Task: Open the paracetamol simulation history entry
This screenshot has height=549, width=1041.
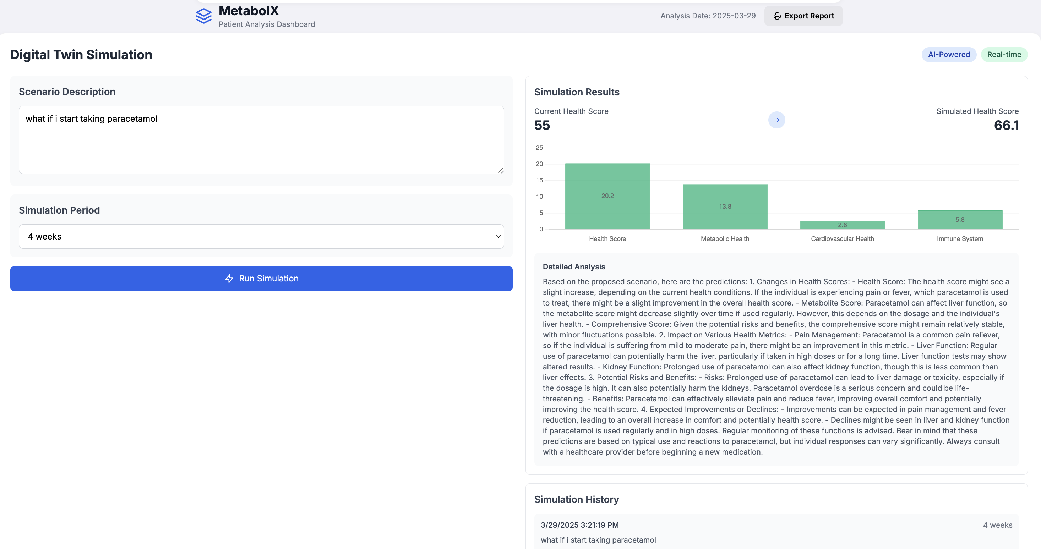Action: 776,532
